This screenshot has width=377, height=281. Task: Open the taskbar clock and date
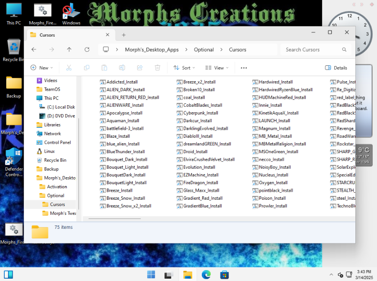pyautogui.click(x=364, y=274)
